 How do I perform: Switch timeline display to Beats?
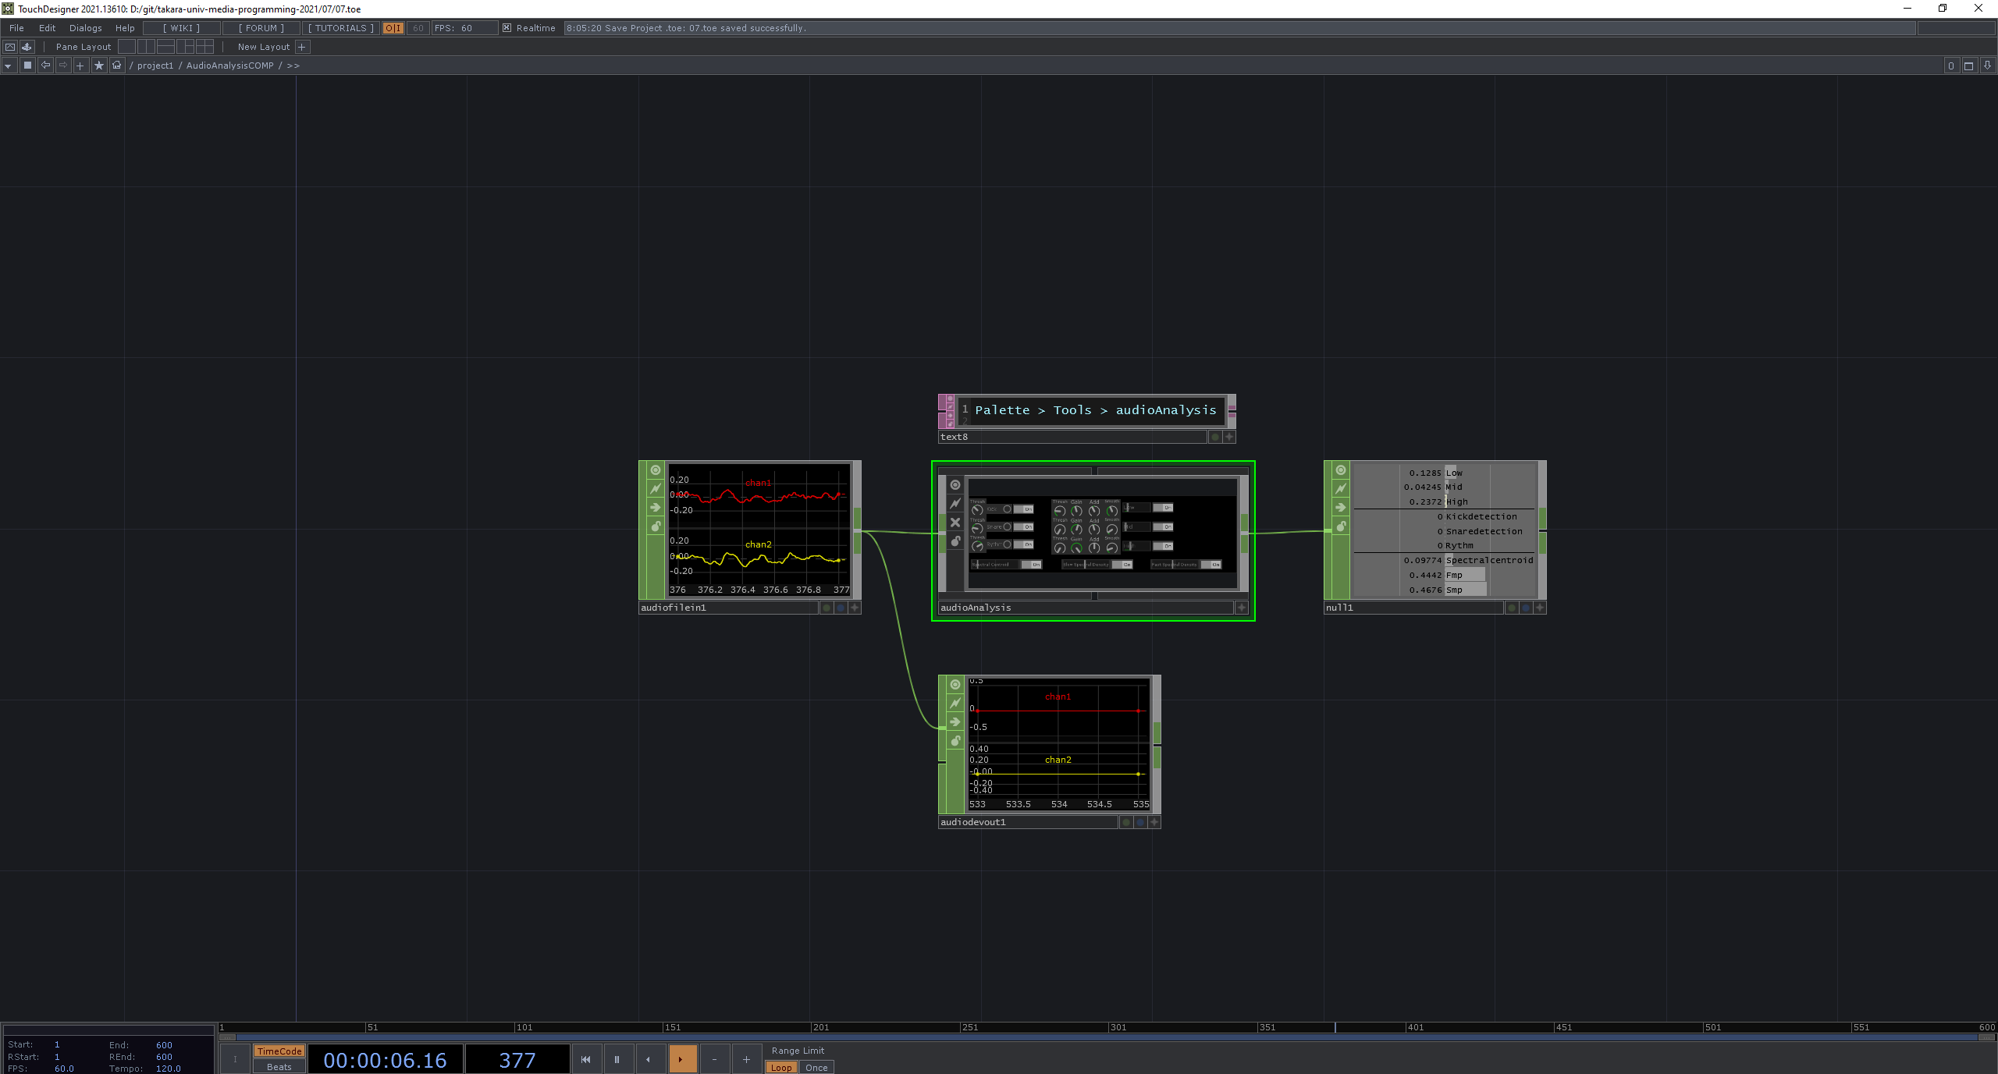pyautogui.click(x=279, y=1067)
